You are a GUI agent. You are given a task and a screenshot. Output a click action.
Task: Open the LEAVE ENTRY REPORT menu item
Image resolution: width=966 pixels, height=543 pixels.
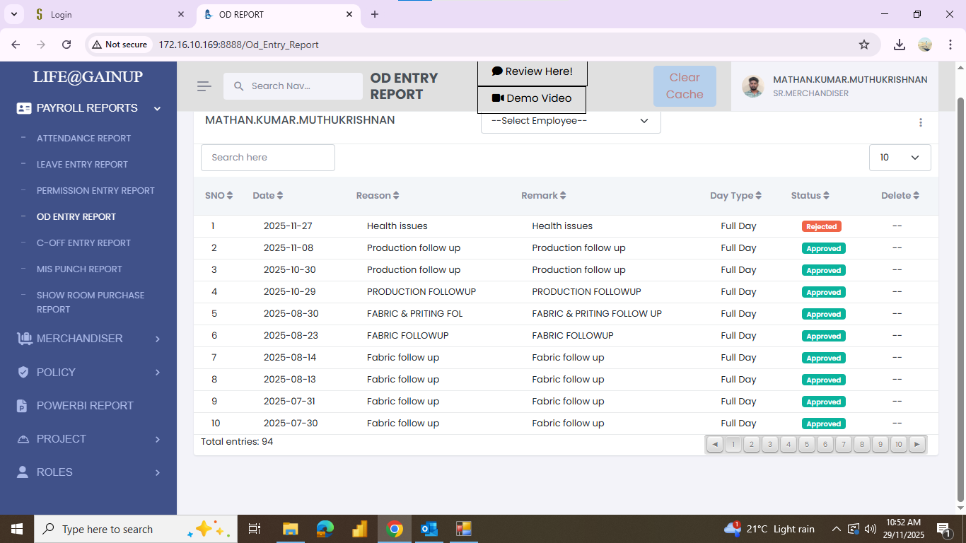[x=82, y=165]
